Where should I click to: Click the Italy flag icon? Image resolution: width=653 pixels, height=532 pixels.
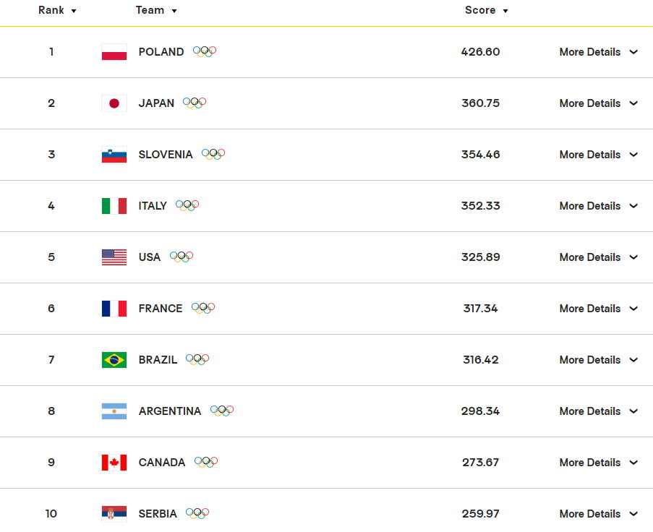click(114, 206)
